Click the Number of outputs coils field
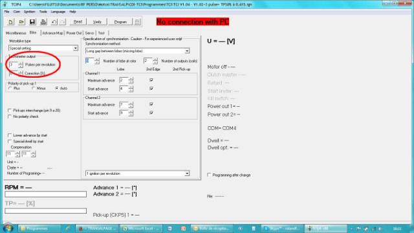The height and width of the screenshot is (233, 414). point(148,61)
